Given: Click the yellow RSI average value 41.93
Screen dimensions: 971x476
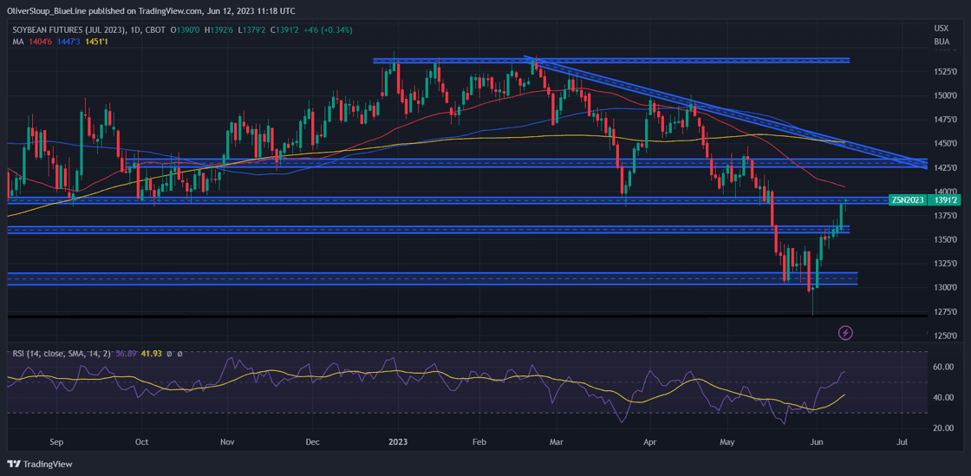Looking at the screenshot, I should click(x=153, y=354).
